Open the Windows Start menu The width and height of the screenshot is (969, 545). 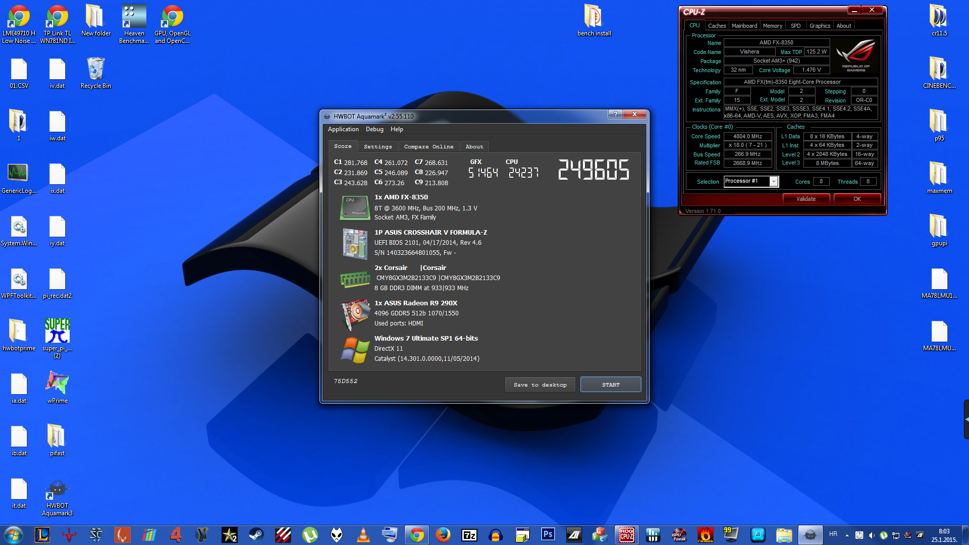(14, 534)
